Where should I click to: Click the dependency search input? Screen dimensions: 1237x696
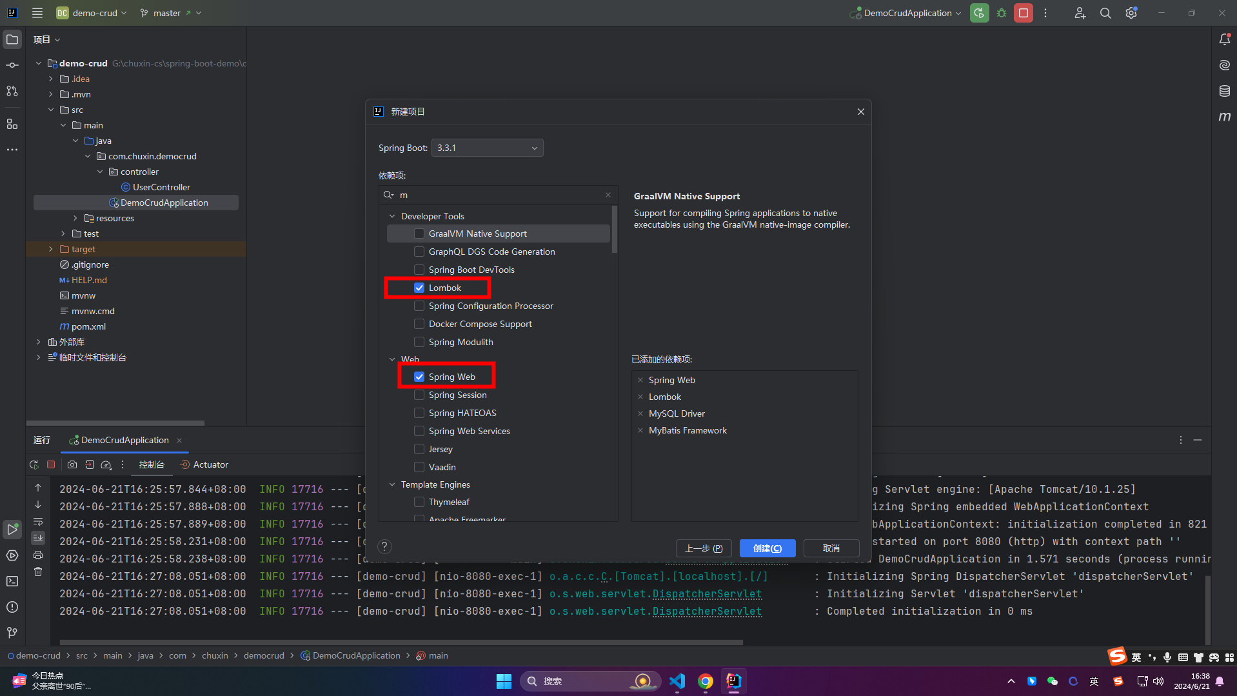(499, 195)
